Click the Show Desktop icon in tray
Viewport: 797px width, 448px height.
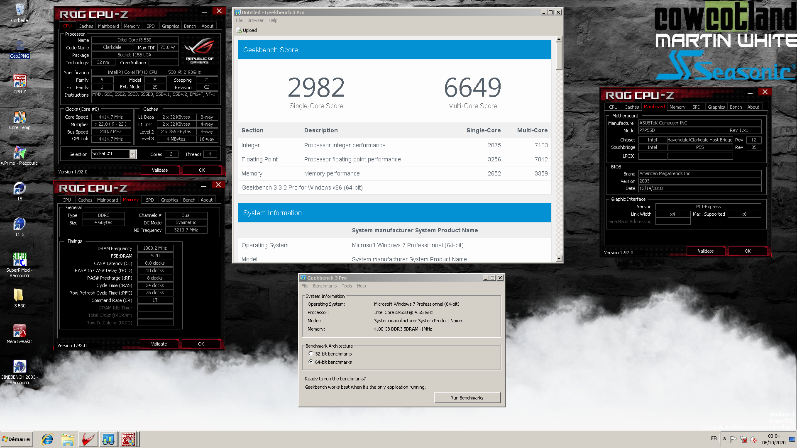[x=792, y=439]
